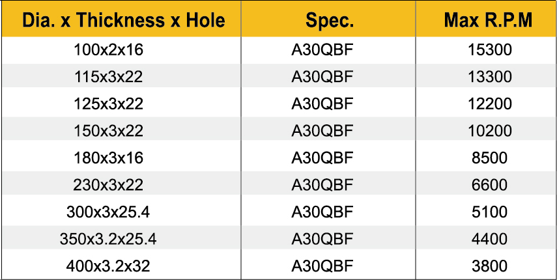Select the 100x2x16 size cell

click(x=108, y=50)
